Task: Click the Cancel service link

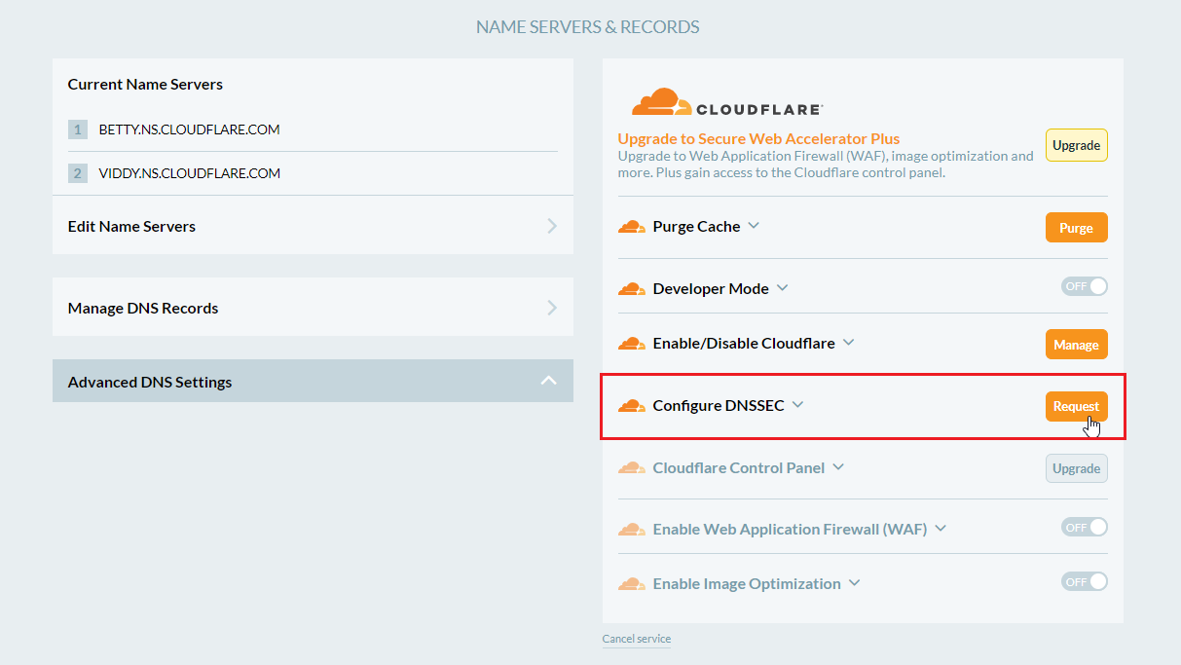Action: (637, 639)
